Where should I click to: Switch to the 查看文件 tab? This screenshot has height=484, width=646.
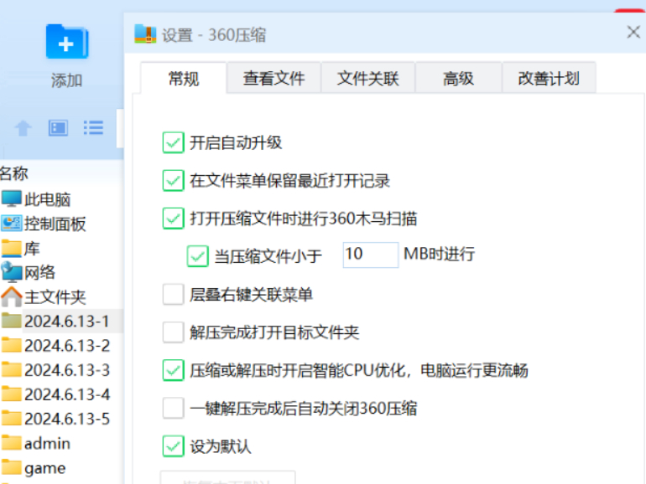click(274, 78)
